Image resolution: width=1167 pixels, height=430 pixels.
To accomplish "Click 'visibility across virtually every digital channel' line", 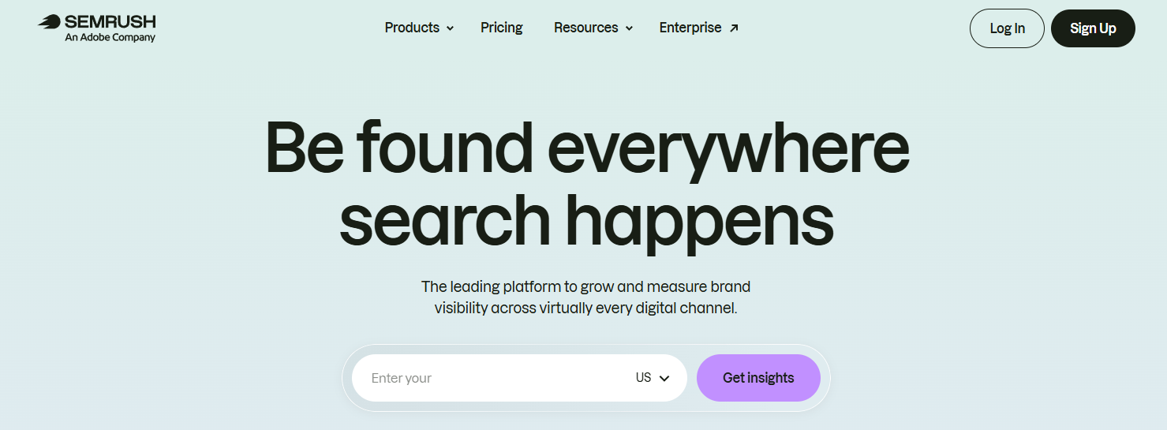I will click(585, 308).
